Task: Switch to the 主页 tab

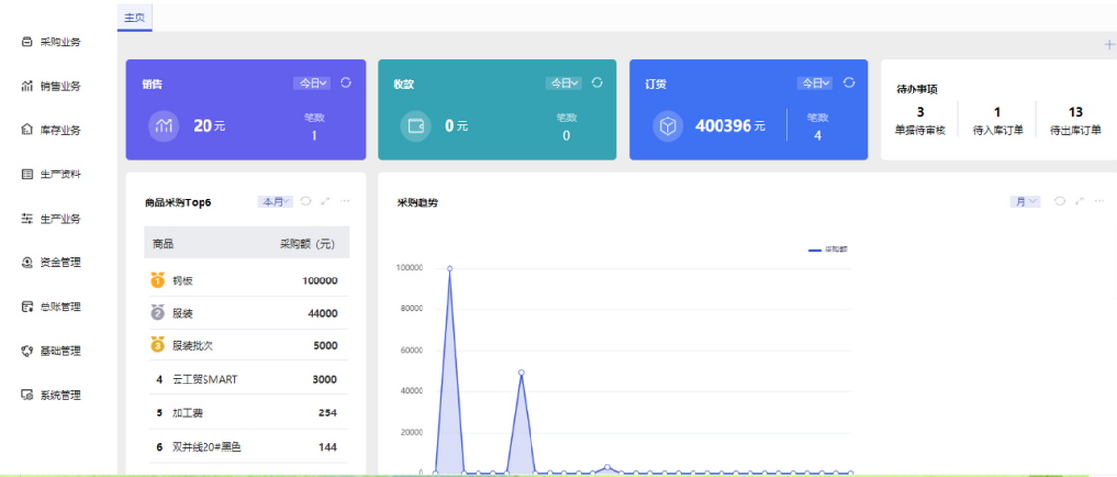Action: (135, 17)
